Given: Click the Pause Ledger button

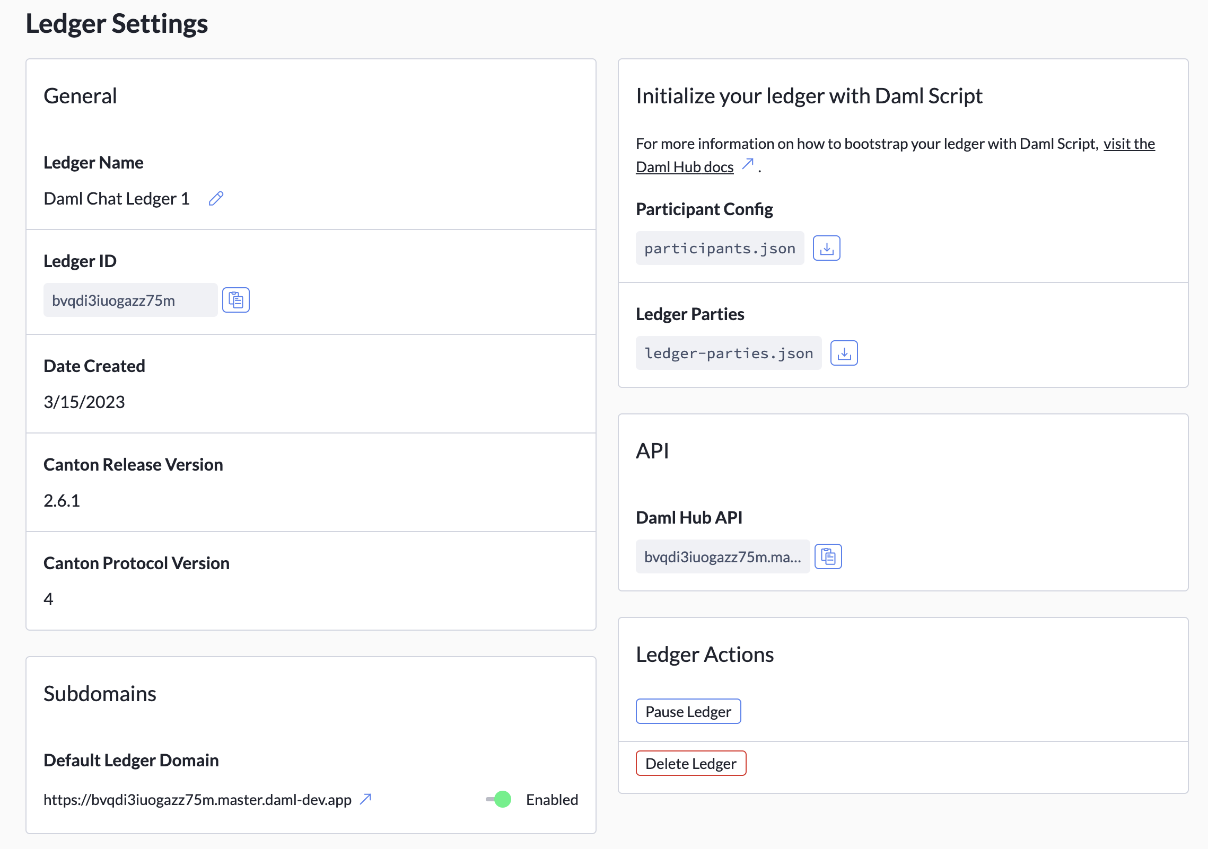Looking at the screenshot, I should [x=688, y=711].
